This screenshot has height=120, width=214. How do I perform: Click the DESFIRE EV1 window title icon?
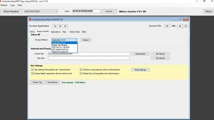(x=30, y=20)
